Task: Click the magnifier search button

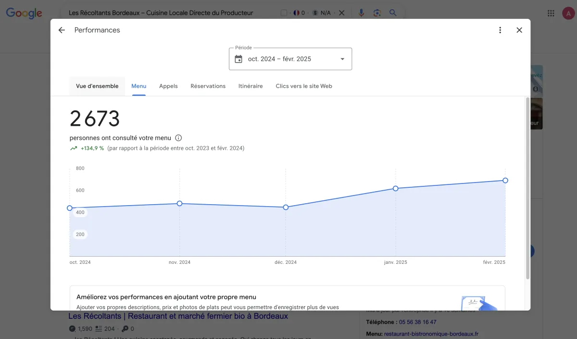Action: [x=393, y=13]
